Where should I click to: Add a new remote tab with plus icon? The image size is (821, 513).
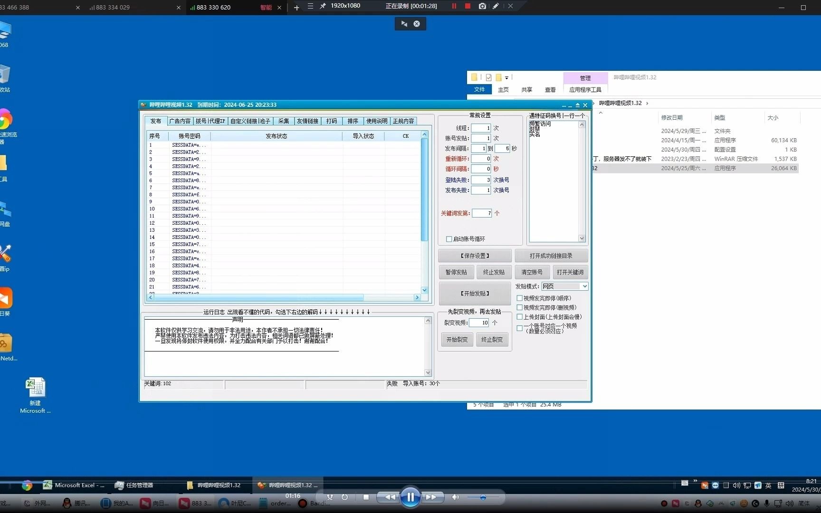tap(296, 7)
